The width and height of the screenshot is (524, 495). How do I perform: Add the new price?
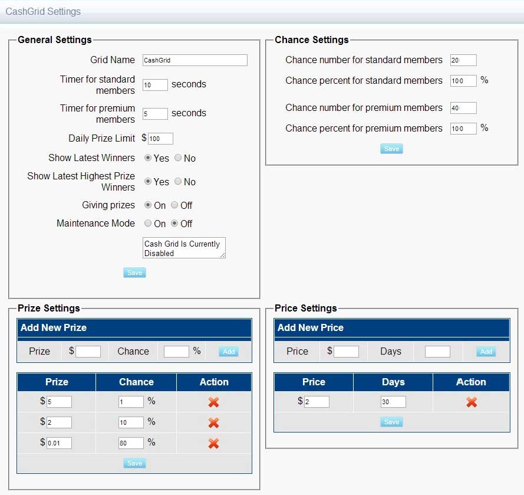point(486,352)
